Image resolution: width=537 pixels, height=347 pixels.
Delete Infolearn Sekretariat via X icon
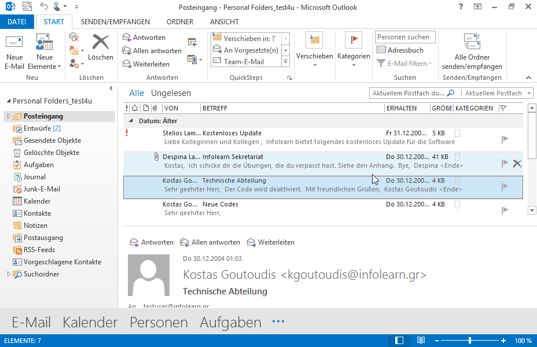click(x=517, y=164)
